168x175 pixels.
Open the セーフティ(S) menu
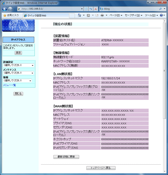(133, 15)
